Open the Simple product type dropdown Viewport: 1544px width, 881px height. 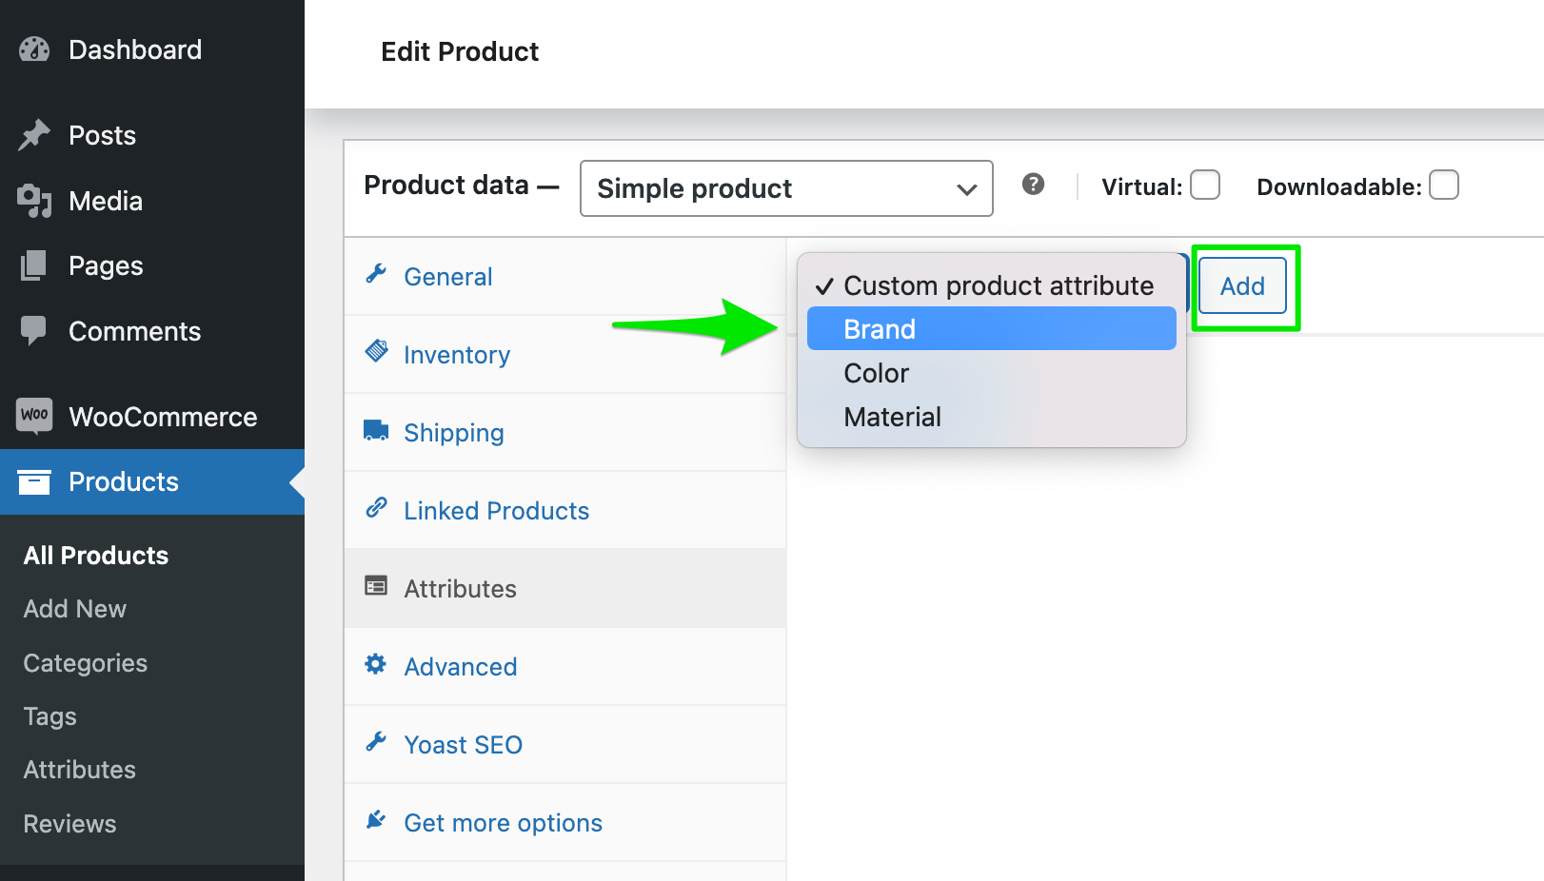(785, 188)
